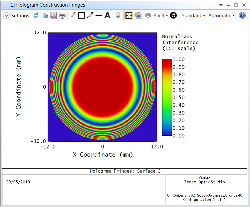Screen dimensions: 250x207
Task: Toggle the window lock icon
Action: [118, 15]
